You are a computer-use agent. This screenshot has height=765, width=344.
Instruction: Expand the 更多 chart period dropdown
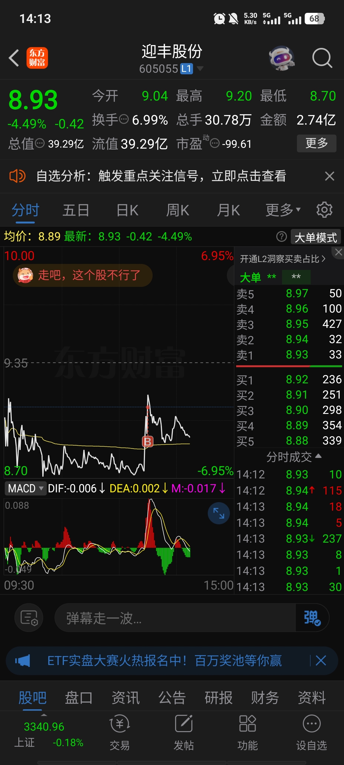[x=283, y=210]
